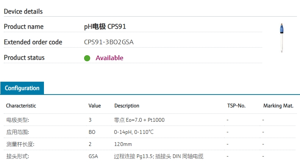
Task: Click the 零点 Eo=7.0 + Pt1000 description
Action: [139, 120]
